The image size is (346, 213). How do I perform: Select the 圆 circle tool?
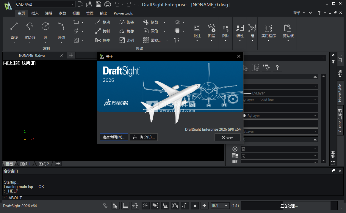(x=46, y=26)
